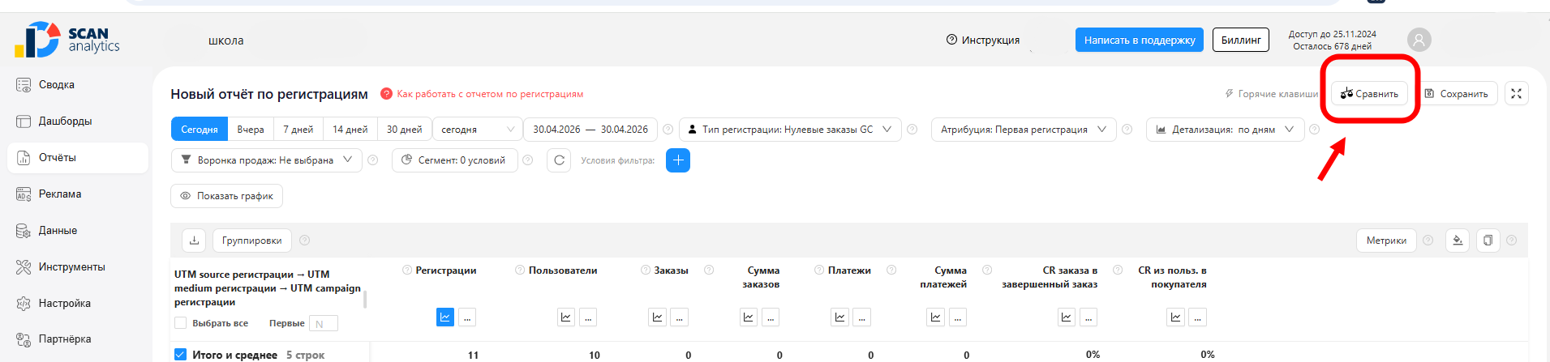Toggle chart icon for Сумма заказов column

point(749,317)
